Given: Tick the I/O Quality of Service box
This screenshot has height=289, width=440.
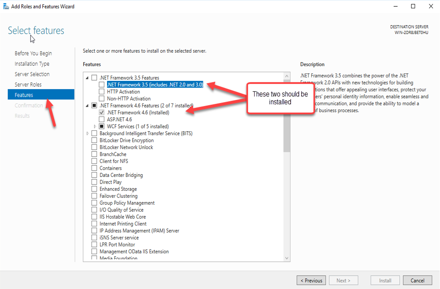Looking at the screenshot, I should (94, 210).
